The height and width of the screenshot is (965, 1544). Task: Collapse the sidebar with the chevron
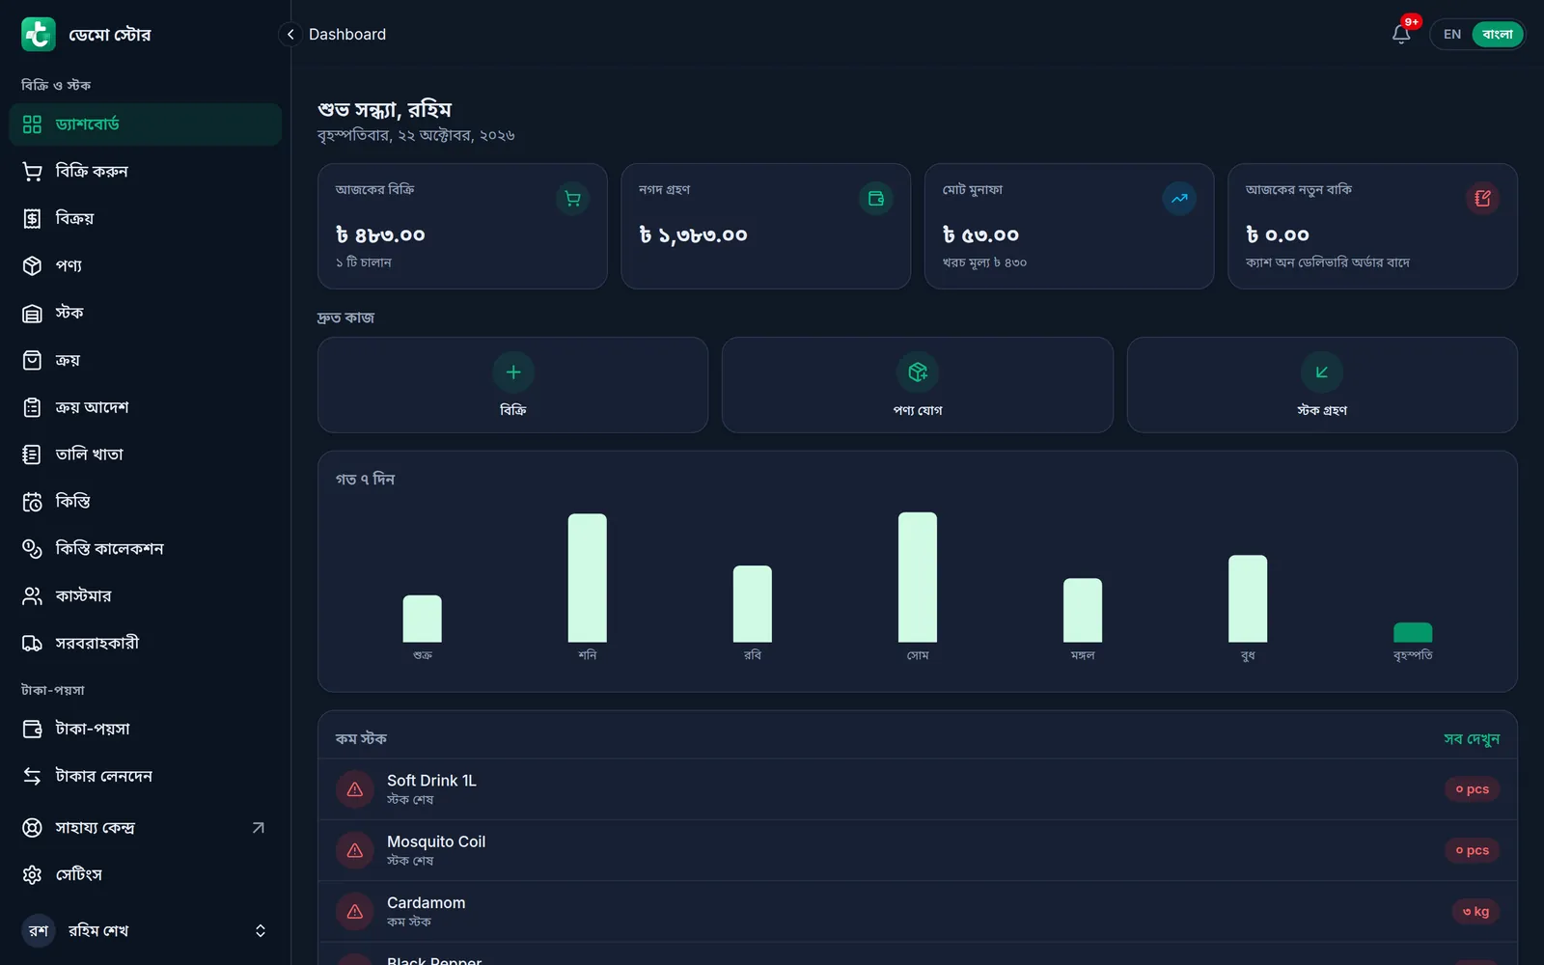pyautogui.click(x=290, y=34)
